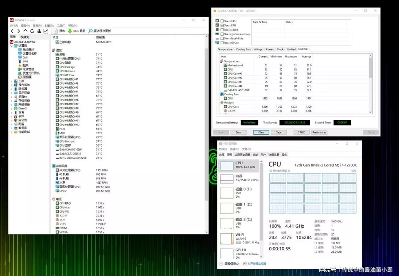Open the 文件(F) menu in AIDA64
This screenshot has height=276, width=399.
[x=14, y=26]
